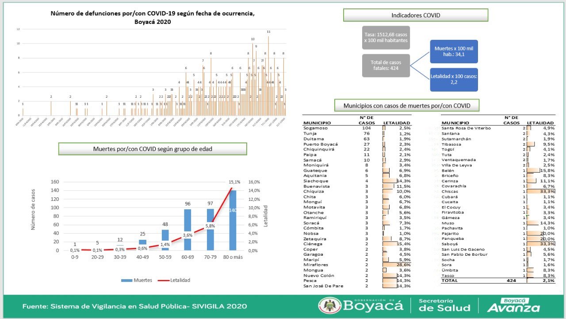Click the Muertes x 100 mil hab. box
The width and height of the screenshot is (566, 319).
(x=454, y=51)
